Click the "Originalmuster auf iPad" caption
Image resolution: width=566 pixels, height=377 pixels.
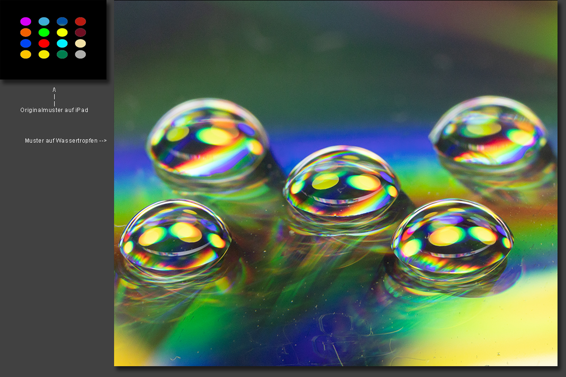point(54,110)
